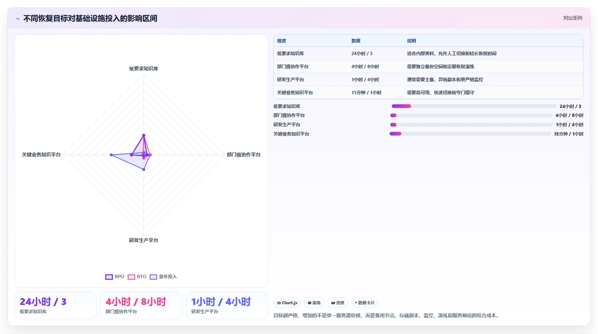Click the description 需要高可用、快速切换和专门值守
Image resolution: width=598 pixels, height=334 pixels.
[x=440, y=93]
